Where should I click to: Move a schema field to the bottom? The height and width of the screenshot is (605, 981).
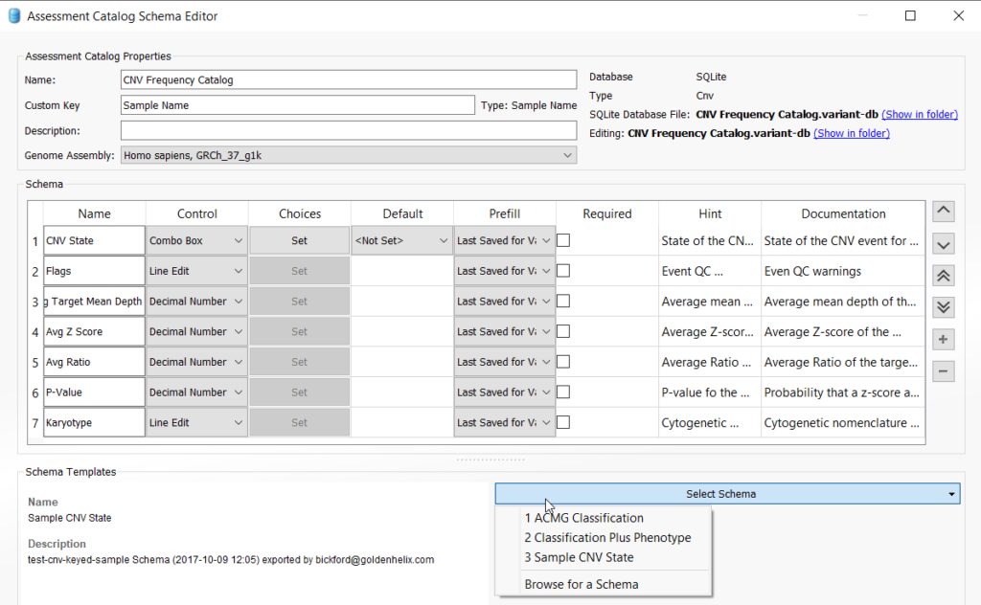[943, 307]
